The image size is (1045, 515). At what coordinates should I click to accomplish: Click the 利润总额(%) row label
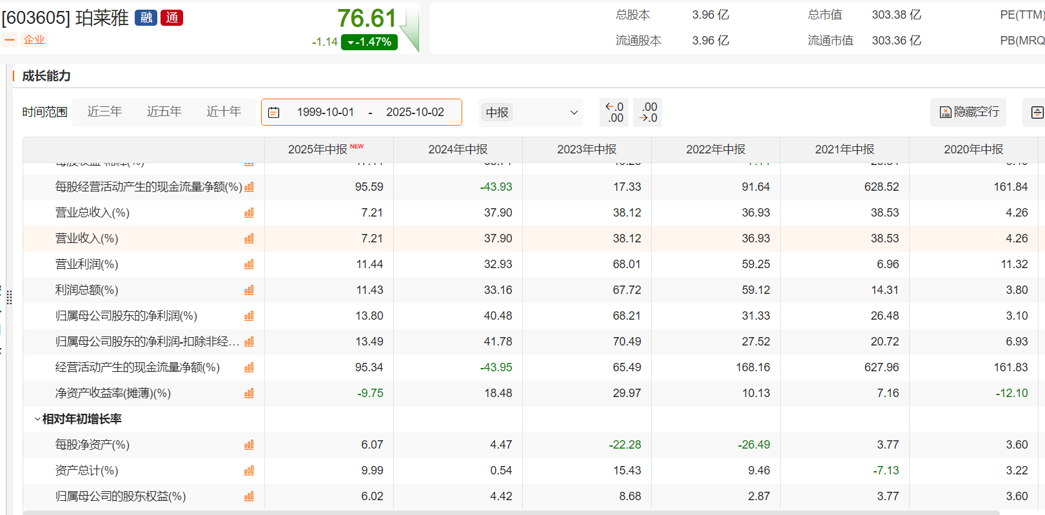(x=86, y=290)
